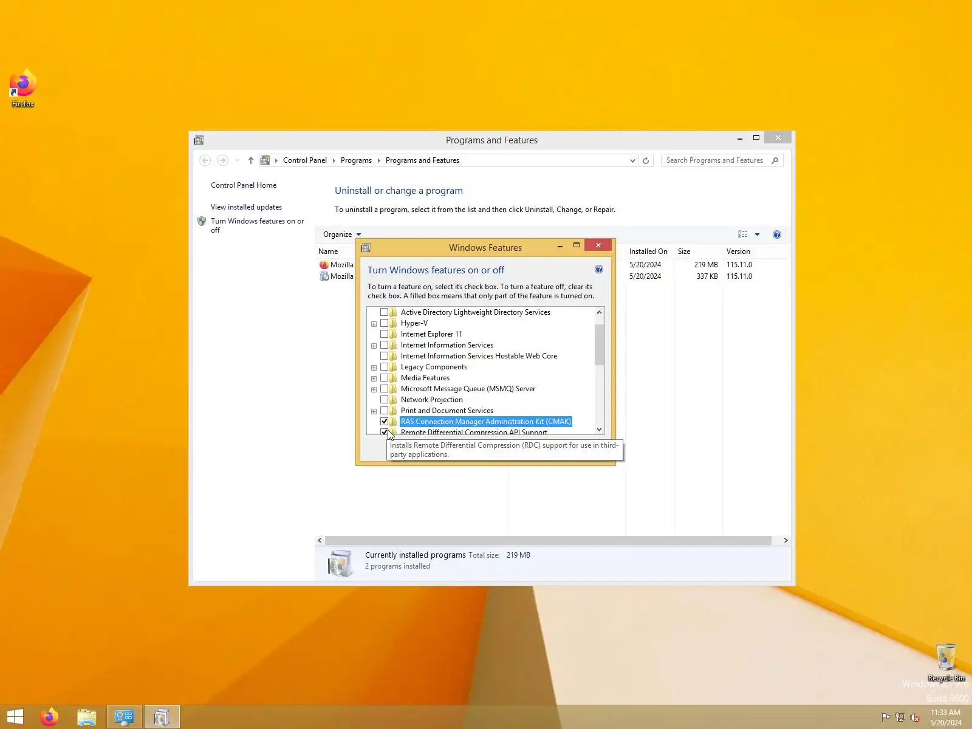Go up one level with the up arrow
Image resolution: width=972 pixels, height=729 pixels.
pyautogui.click(x=250, y=160)
